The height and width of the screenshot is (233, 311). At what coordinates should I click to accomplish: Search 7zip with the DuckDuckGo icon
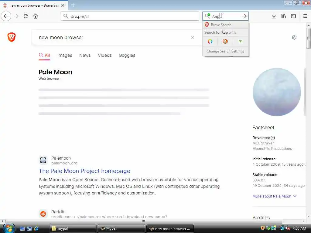click(225, 41)
